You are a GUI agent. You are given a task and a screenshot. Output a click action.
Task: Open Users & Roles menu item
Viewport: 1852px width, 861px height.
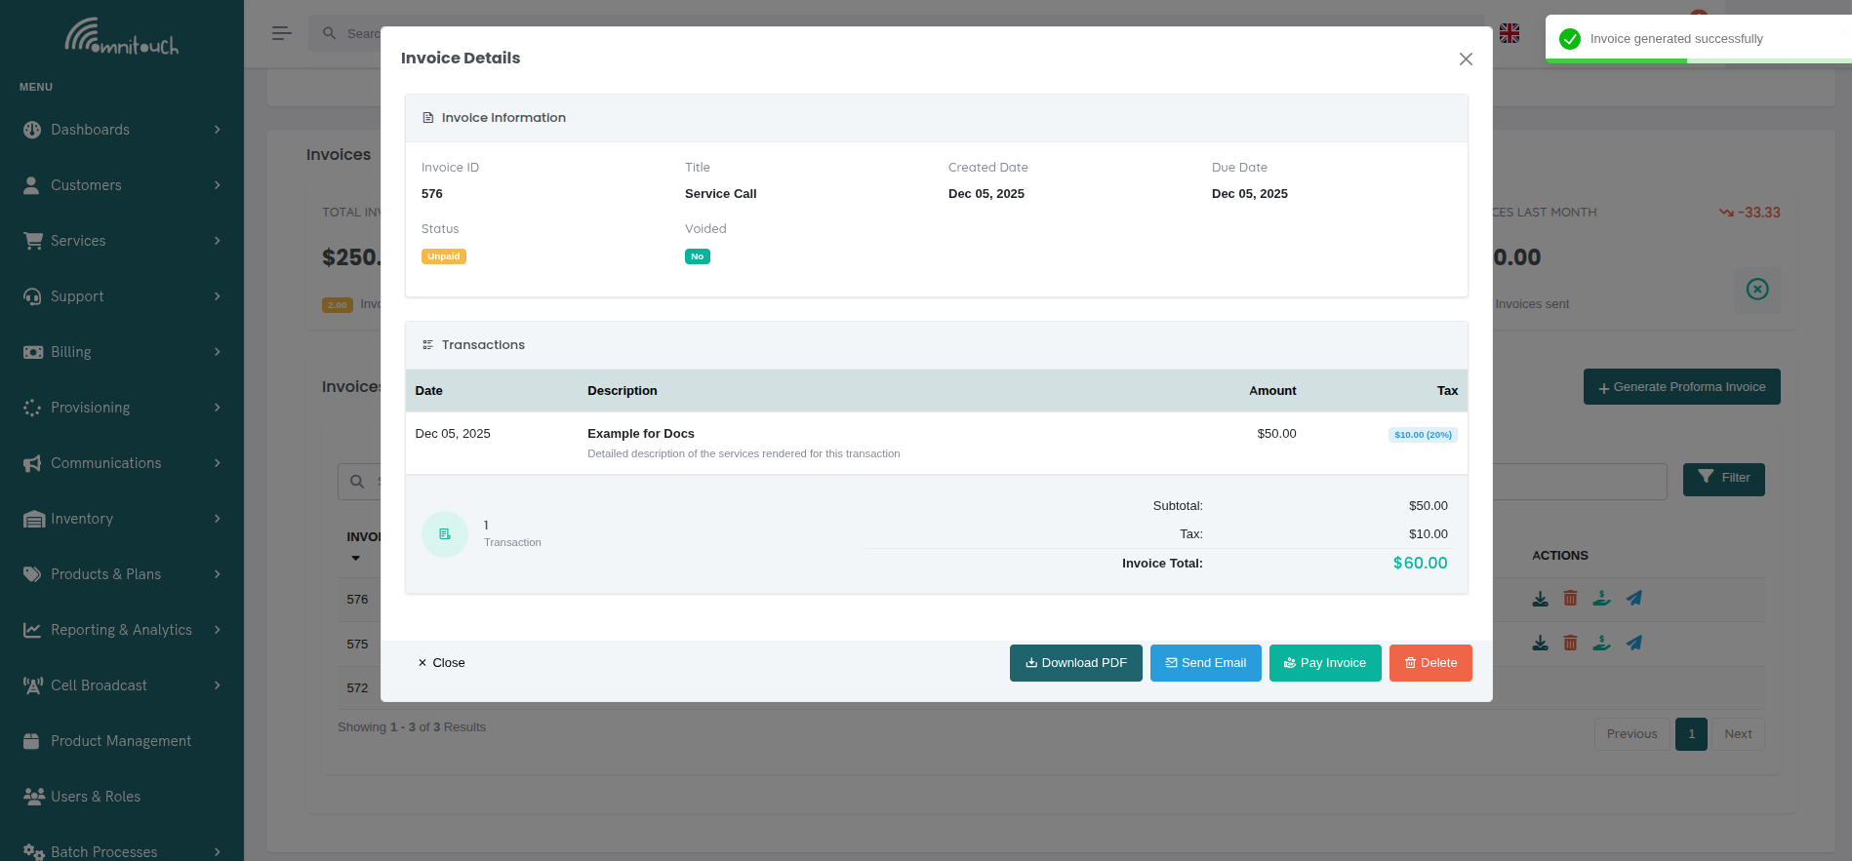click(x=96, y=797)
